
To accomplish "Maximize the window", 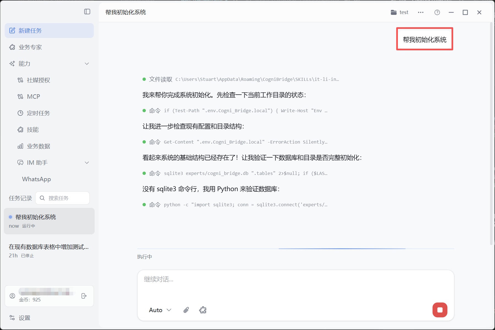I will (x=465, y=12).
